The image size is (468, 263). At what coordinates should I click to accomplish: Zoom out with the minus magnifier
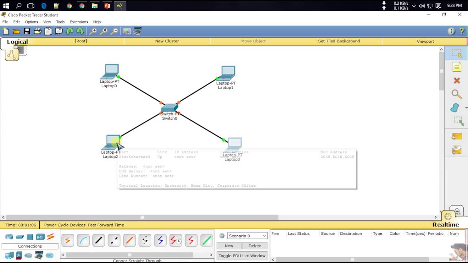coord(114,31)
